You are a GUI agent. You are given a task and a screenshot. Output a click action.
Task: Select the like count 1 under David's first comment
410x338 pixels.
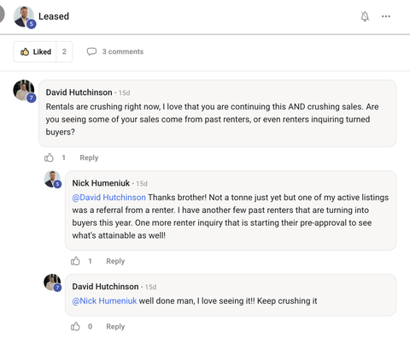point(63,157)
